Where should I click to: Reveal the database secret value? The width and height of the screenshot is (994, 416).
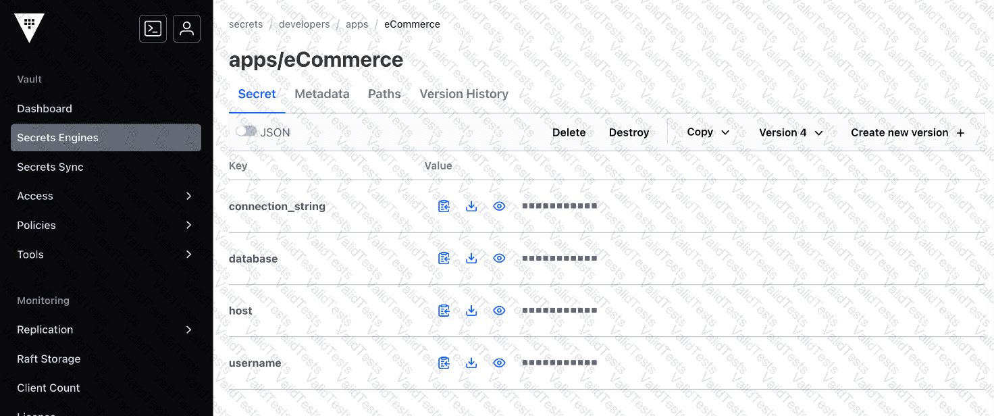click(x=499, y=258)
